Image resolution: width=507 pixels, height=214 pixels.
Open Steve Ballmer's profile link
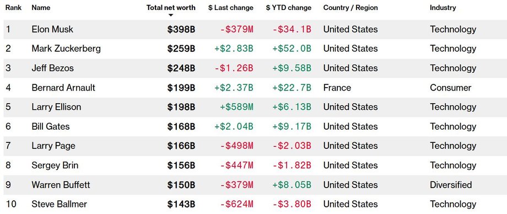pos(59,204)
